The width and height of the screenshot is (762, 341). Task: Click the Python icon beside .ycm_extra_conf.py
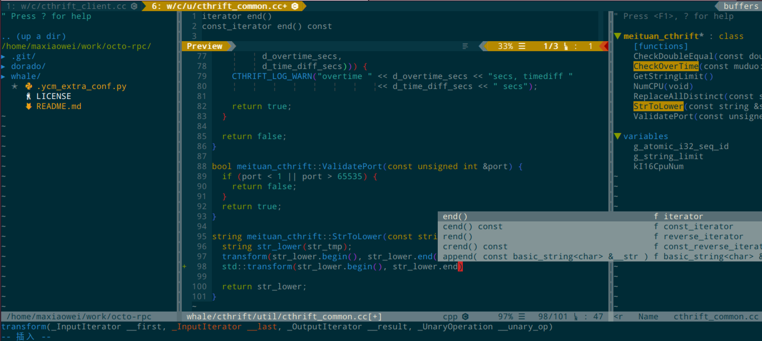[x=29, y=86]
